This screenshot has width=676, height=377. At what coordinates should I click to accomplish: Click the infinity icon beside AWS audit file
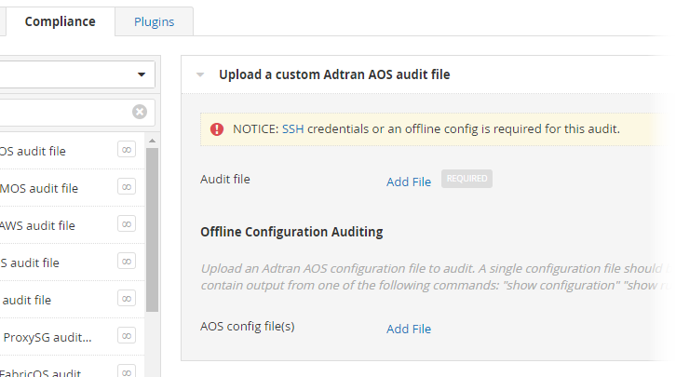click(127, 224)
